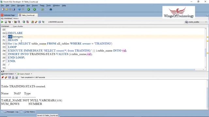The height and width of the screenshot is (117, 209).
Task: Close the Query Result tab
Action: 31,74
